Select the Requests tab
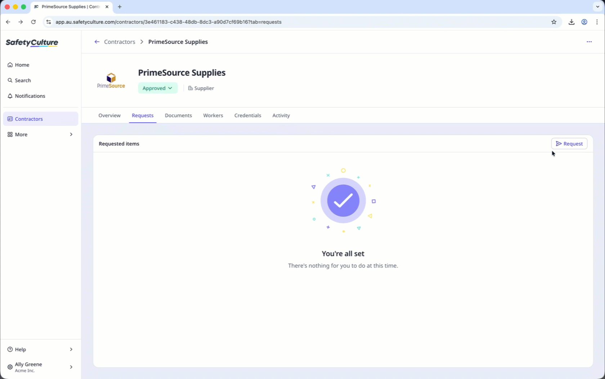 pyautogui.click(x=143, y=116)
